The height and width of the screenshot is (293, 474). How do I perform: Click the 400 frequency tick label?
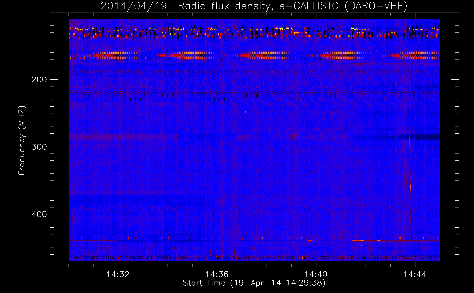39,214
